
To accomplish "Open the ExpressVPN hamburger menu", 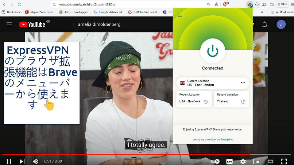I will (180, 15).
